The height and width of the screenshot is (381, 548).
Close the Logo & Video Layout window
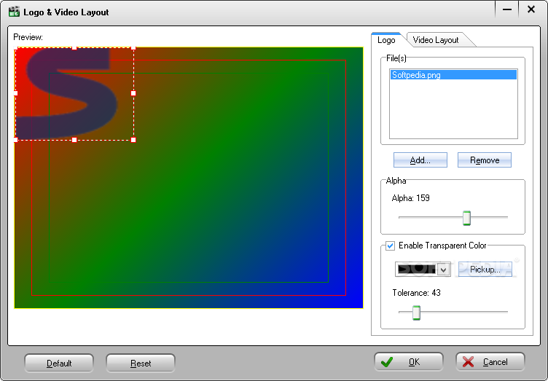click(531, 9)
